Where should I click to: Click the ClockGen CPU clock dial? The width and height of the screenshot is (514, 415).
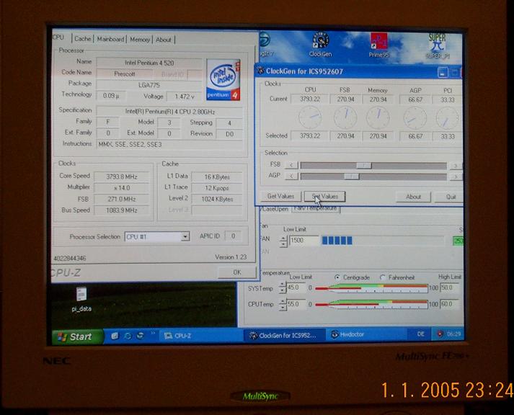pos(310,117)
